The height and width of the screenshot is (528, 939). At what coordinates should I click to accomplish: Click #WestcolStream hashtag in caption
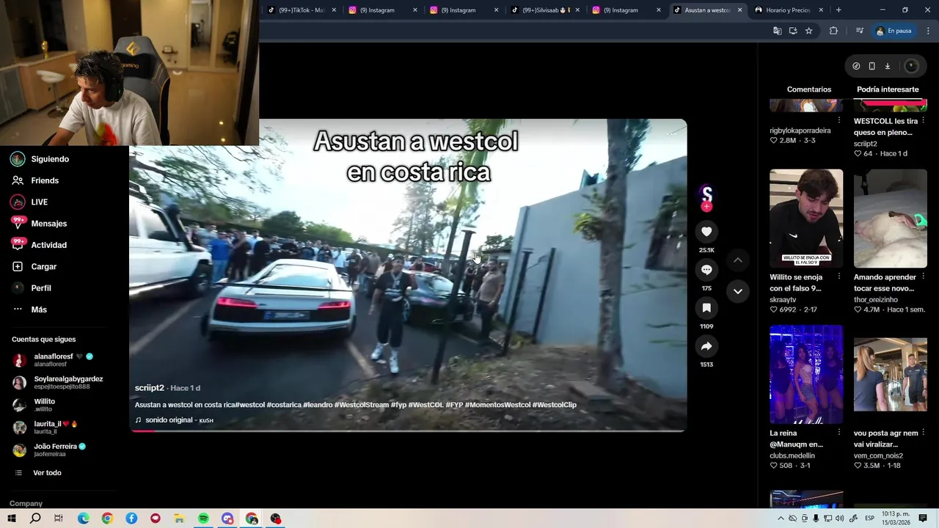click(x=361, y=405)
